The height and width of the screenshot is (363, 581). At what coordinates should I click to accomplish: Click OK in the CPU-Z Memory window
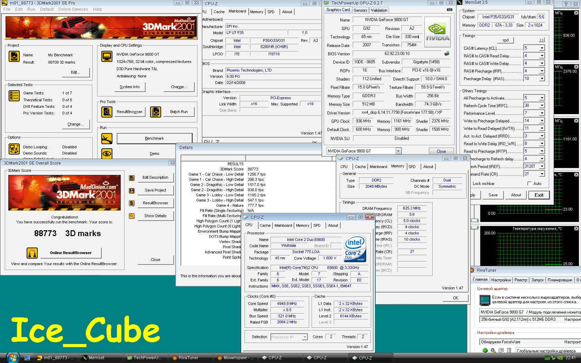coord(455,298)
